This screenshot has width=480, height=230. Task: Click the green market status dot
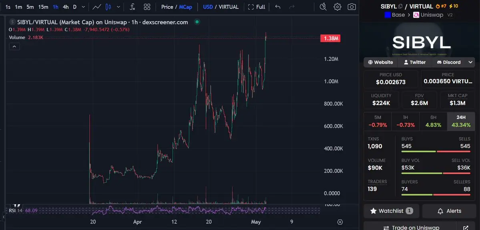click(x=197, y=22)
